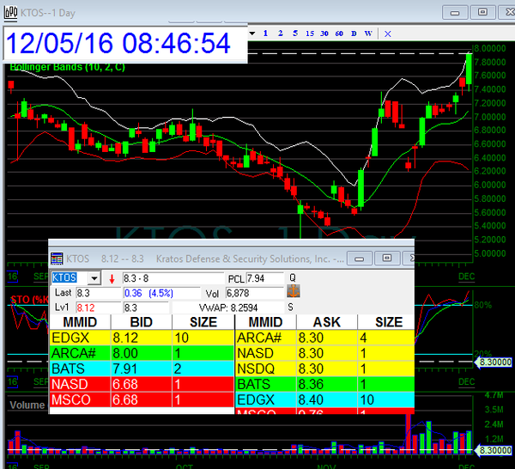This screenshot has height=469, width=515.
Task: Select the BATS ask row at 8.36
Action: click(x=323, y=385)
